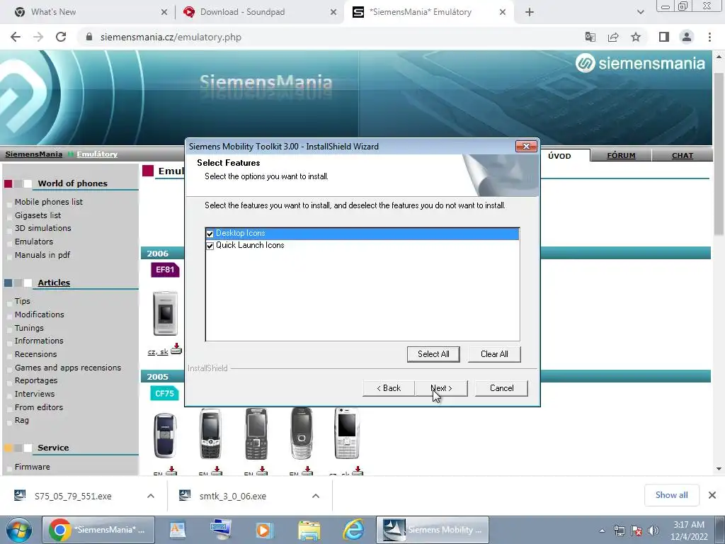Click the CF75 phone model badge
This screenshot has height=544, width=725.
164,394
